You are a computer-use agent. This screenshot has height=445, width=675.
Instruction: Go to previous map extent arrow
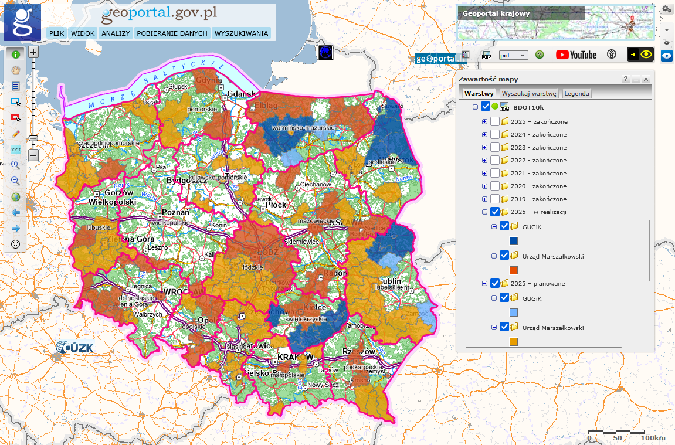click(16, 212)
